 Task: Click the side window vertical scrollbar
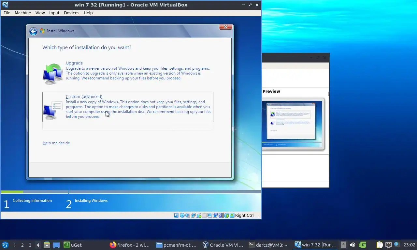pos(329,94)
